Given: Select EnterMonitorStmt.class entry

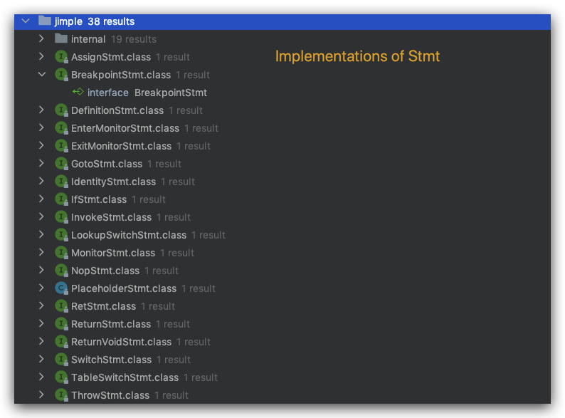Looking at the screenshot, I should coord(125,128).
